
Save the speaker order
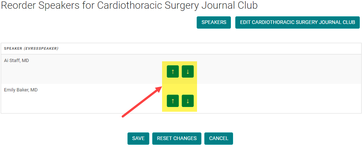138,138
